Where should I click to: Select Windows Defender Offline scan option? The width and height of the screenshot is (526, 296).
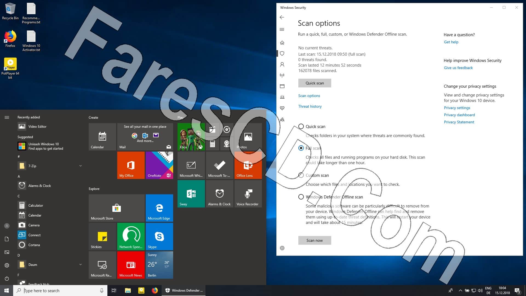tap(301, 197)
